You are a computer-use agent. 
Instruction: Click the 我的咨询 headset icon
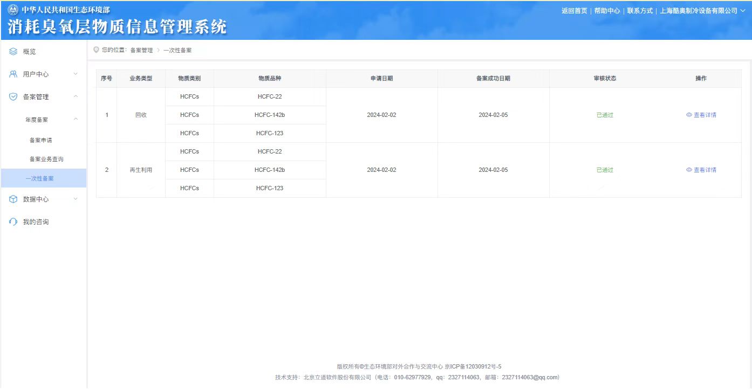coord(13,222)
